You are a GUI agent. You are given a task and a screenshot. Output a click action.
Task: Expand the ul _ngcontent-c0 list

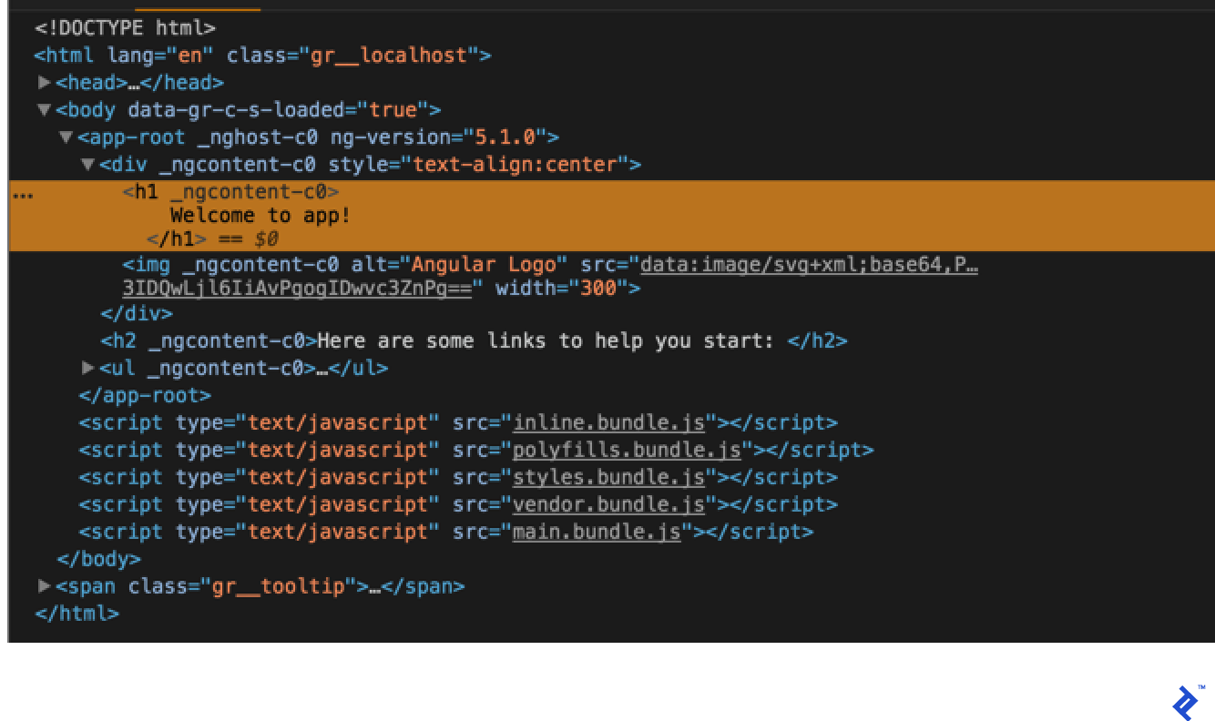pyautogui.click(x=87, y=368)
